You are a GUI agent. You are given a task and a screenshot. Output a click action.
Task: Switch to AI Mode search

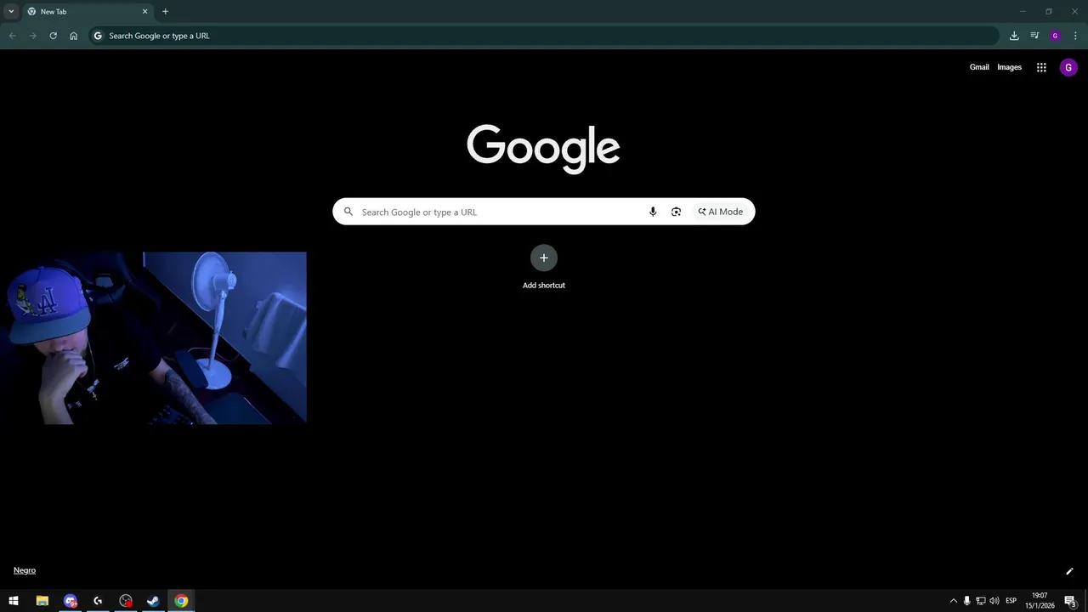pyautogui.click(x=721, y=212)
